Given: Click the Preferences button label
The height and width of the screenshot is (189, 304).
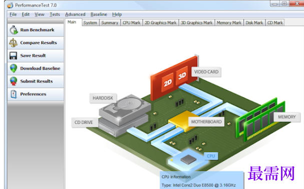Looking at the screenshot, I should point(33,94).
